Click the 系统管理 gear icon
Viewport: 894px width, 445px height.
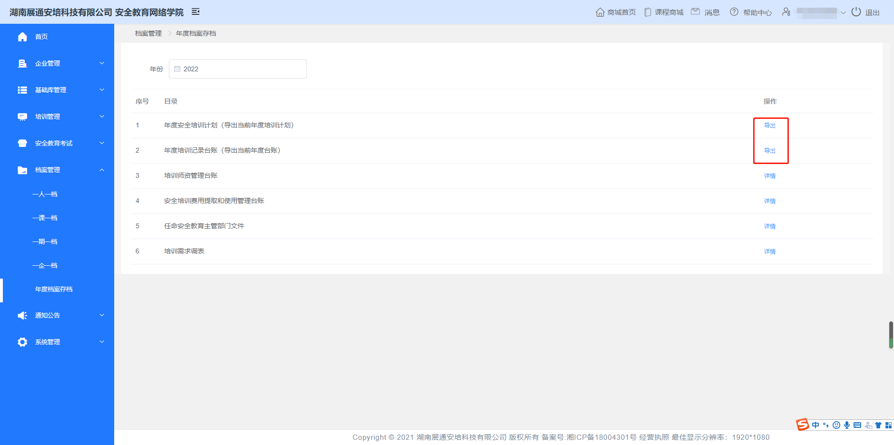[x=22, y=342]
